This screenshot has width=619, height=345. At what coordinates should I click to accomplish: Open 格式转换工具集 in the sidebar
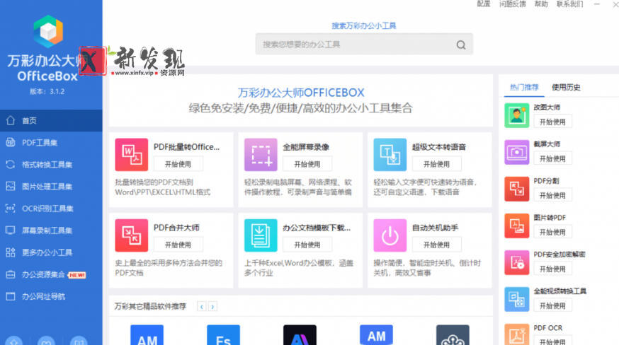click(51, 165)
